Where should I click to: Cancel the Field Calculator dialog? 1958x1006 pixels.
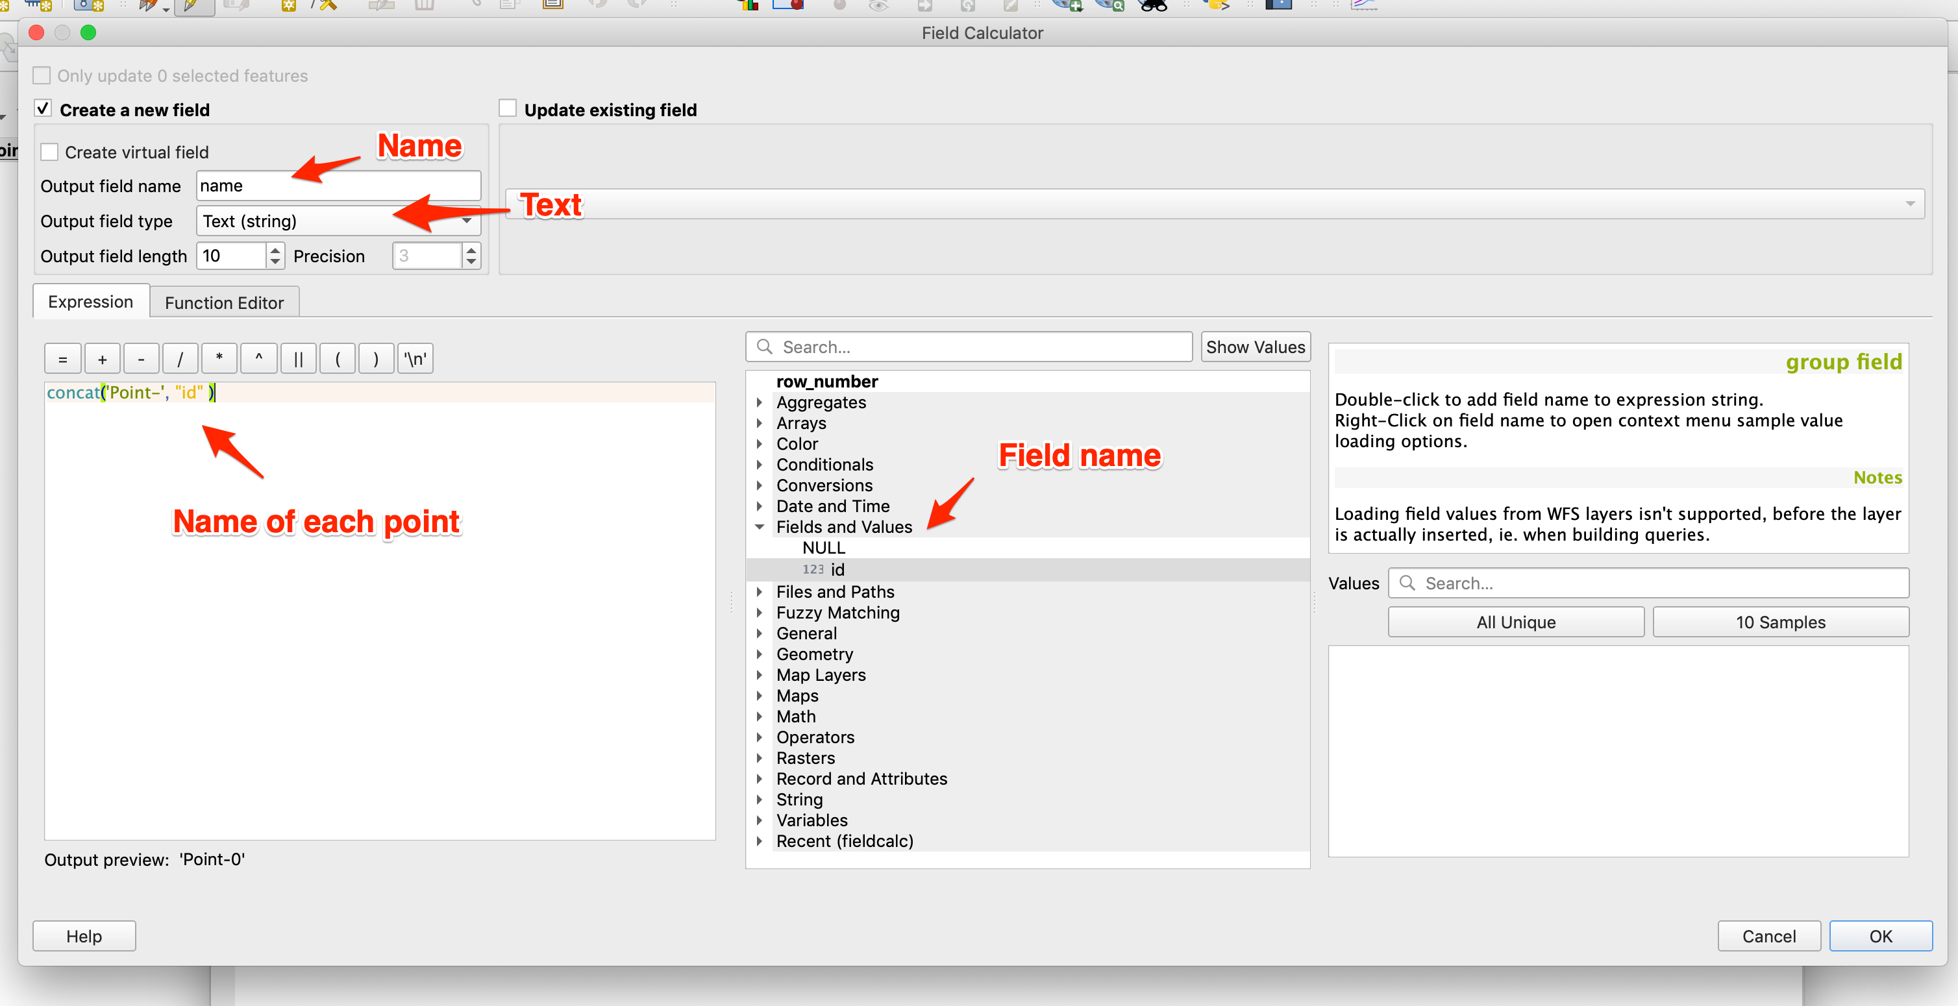1768,936
